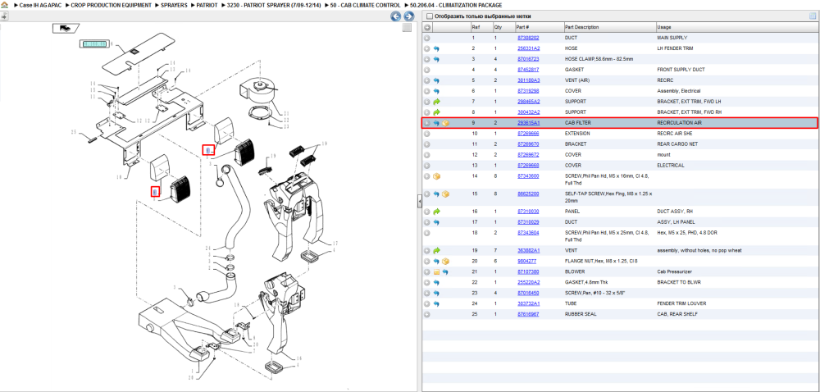Click box icon in FLANGE NUT row
This screenshot has width=820, height=392.
(445, 262)
